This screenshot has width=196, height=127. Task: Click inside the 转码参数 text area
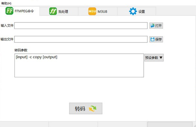(79, 65)
